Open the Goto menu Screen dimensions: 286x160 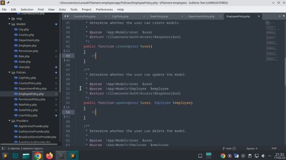[62, 9]
